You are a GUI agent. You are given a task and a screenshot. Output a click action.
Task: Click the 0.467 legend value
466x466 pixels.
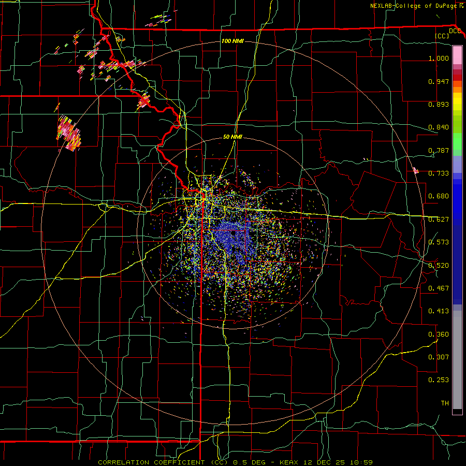pyautogui.click(x=439, y=288)
